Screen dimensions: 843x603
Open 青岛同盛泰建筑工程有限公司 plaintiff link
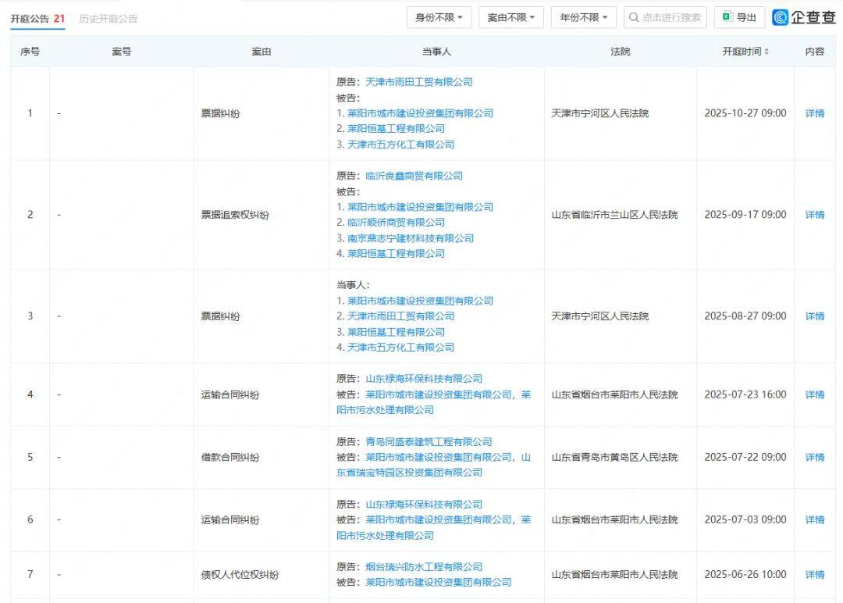pos(429,442)
